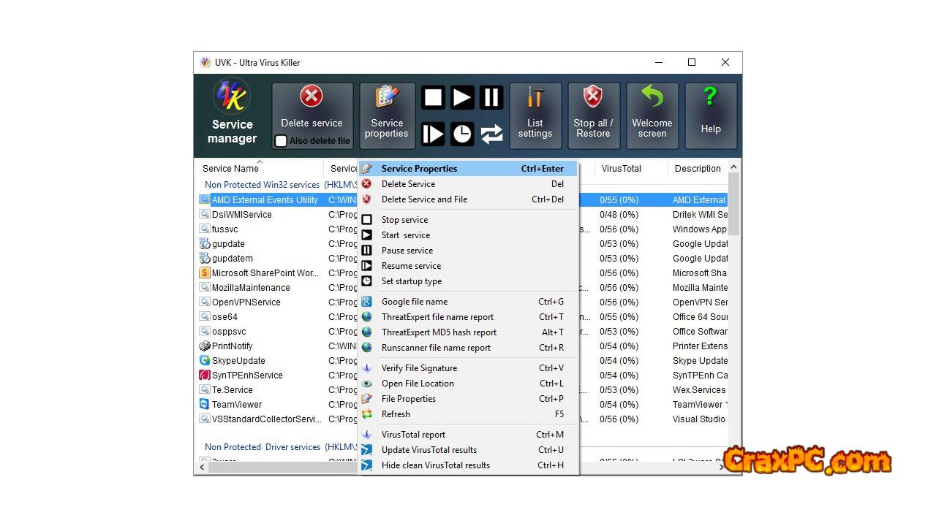Image resolution: width=936 pixels, height=526 pixels.
Task: Select Open File Location in context menu
Action: click(x=418, y=384)
